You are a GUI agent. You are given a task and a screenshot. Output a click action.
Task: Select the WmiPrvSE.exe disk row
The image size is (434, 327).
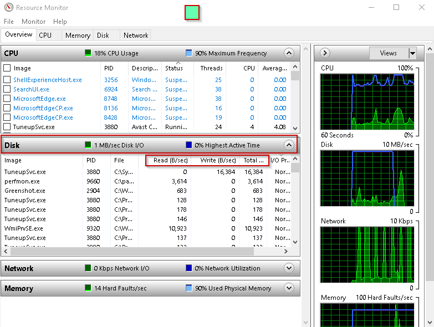146,228
